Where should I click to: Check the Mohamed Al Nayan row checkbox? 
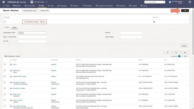tap(5, 82)
